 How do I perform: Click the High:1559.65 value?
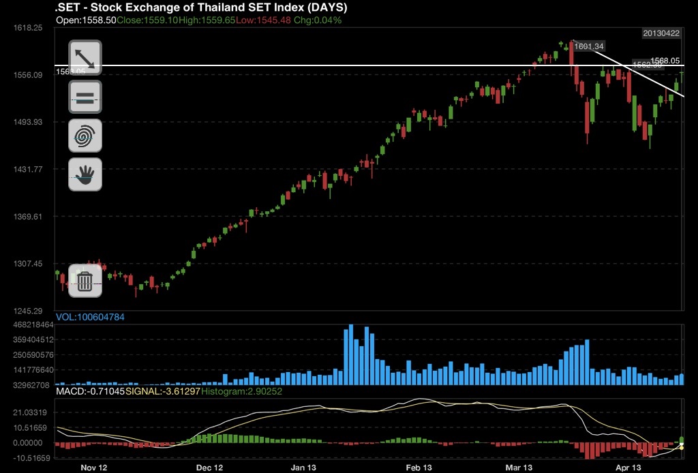pyautogui.click(x=207, y=20)
